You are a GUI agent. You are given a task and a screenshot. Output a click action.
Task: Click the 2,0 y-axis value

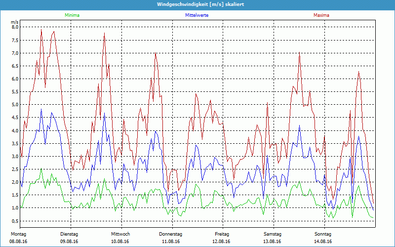click(x=15, y=182)
